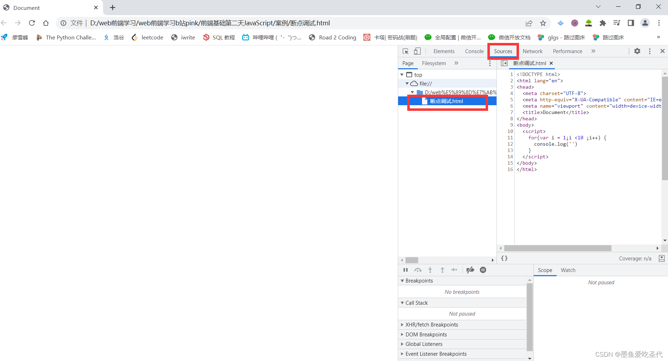Open the 廖雪峰 bookmark
The width and height of the screenshot is (668, 361).
[x=15, y=37]
